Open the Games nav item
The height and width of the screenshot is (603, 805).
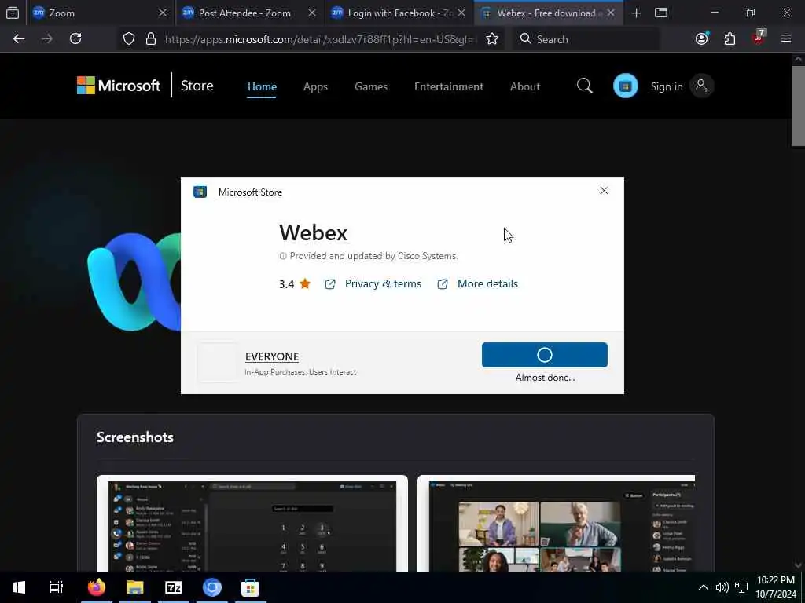[x=371, y=86]
